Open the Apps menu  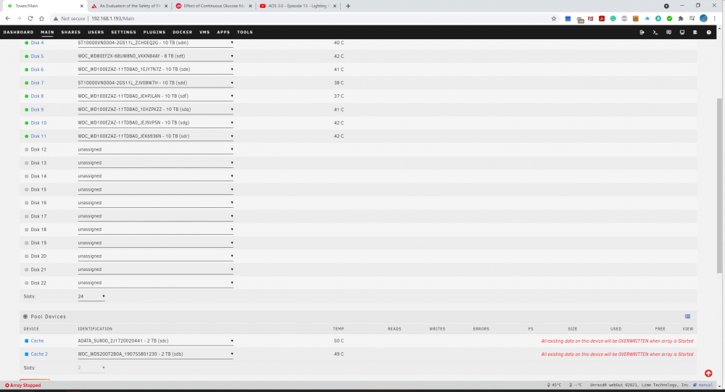[x=223, y=33]
